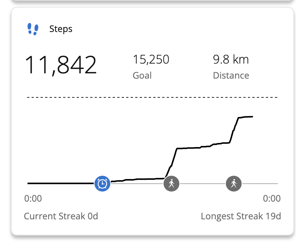Click the gray timeline between the walking markers
This screenshot has width=296, height=243.
click(x=203, y=184)
